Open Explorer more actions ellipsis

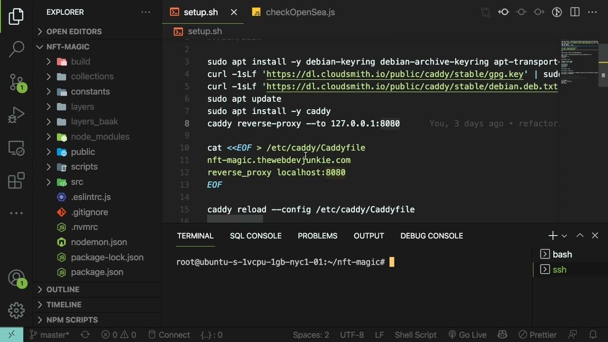pyautogui.click(x=146, y=12)
